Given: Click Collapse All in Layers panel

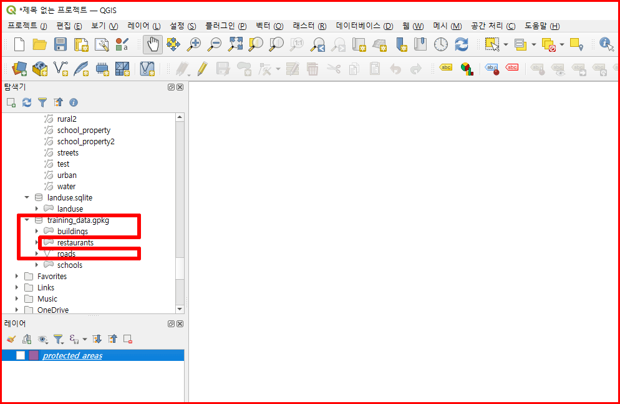Looking at the screenshot, I should tap(113, 339).
